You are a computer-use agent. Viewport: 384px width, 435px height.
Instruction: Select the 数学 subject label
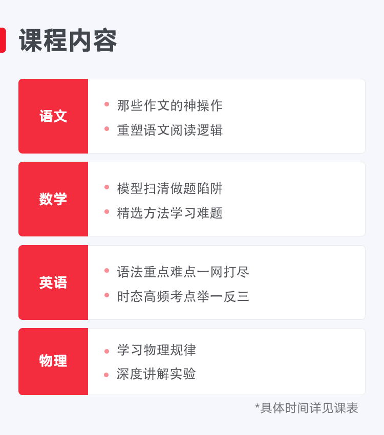click(x=53, y=199)
